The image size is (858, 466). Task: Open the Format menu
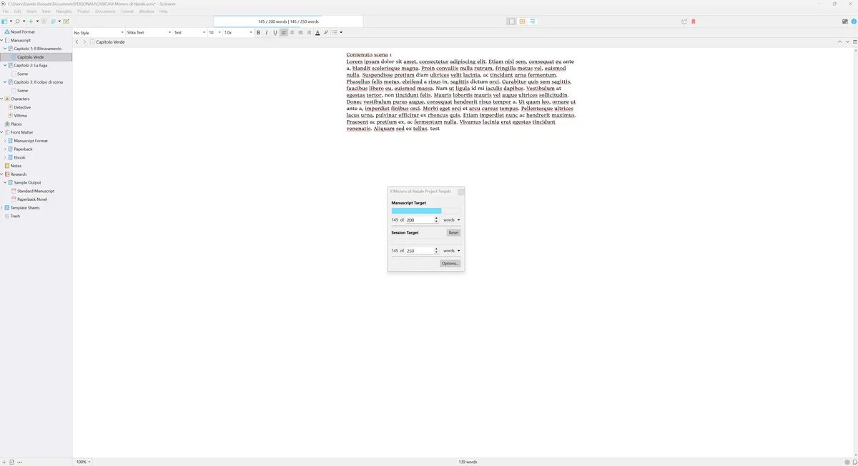[x=127, y=11]
